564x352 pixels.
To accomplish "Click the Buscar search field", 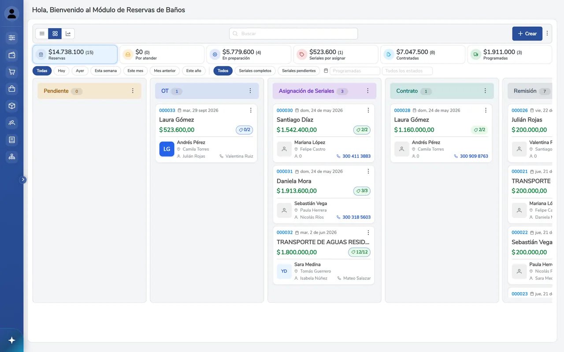I will pos(293,33).
